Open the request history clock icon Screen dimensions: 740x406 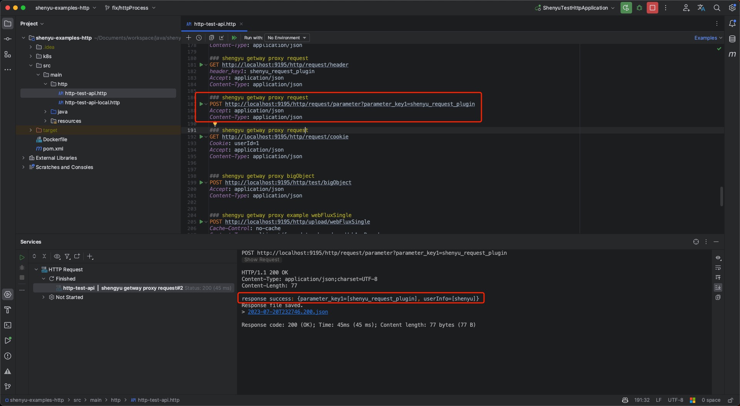click(x=199, y=38)
